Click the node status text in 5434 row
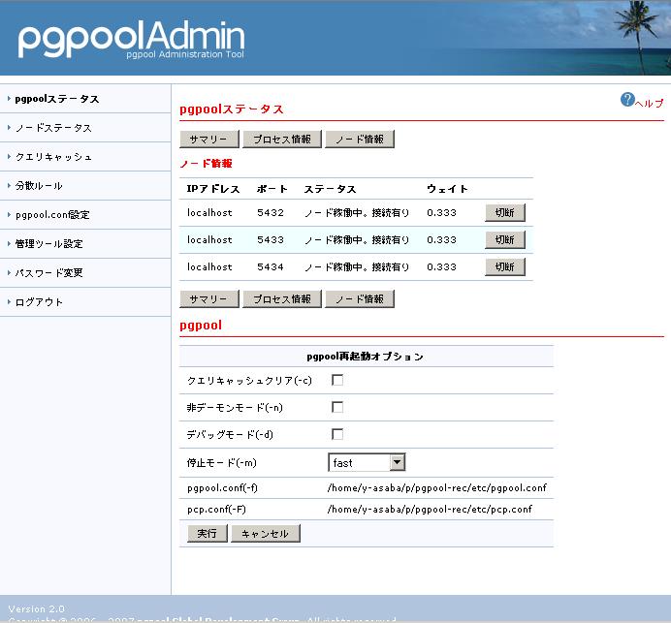Image resolution: width=671 pixels, height=623 pixels. [357, 266]
